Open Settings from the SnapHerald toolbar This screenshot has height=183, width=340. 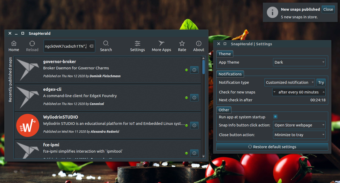pos(138,46)
